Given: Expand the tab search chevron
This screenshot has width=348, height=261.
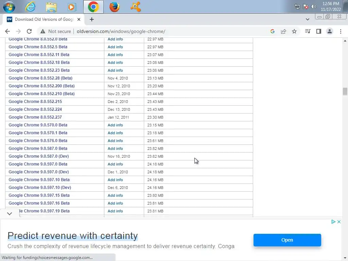Looking at the screenshot, I should pos(307,19).
